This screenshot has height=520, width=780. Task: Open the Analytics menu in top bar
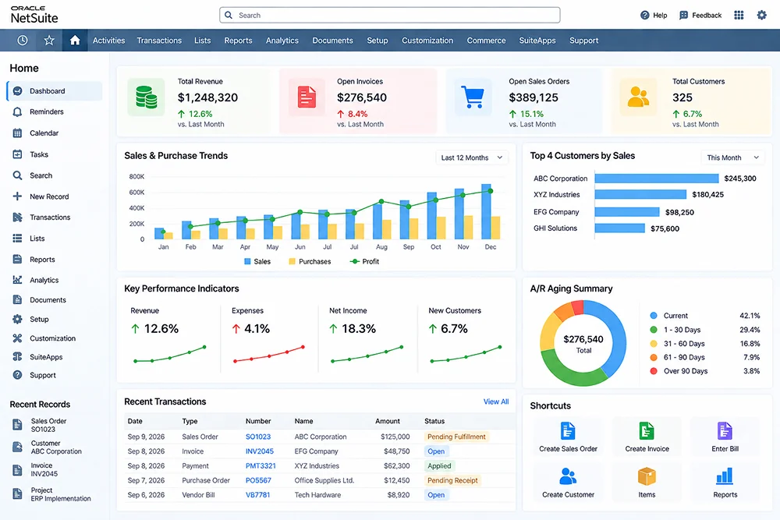(282, 41)
